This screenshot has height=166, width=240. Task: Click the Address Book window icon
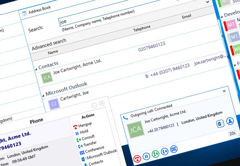coord(25,14)
